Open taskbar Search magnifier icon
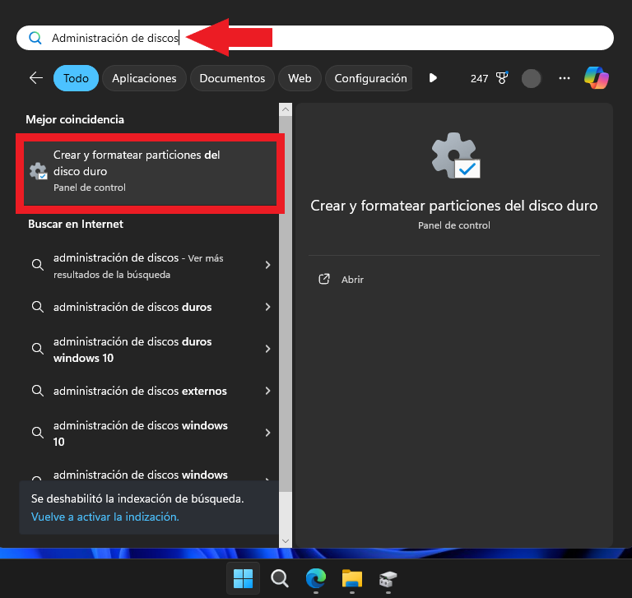Screen dimensions: 632x598 coord(279,578)
